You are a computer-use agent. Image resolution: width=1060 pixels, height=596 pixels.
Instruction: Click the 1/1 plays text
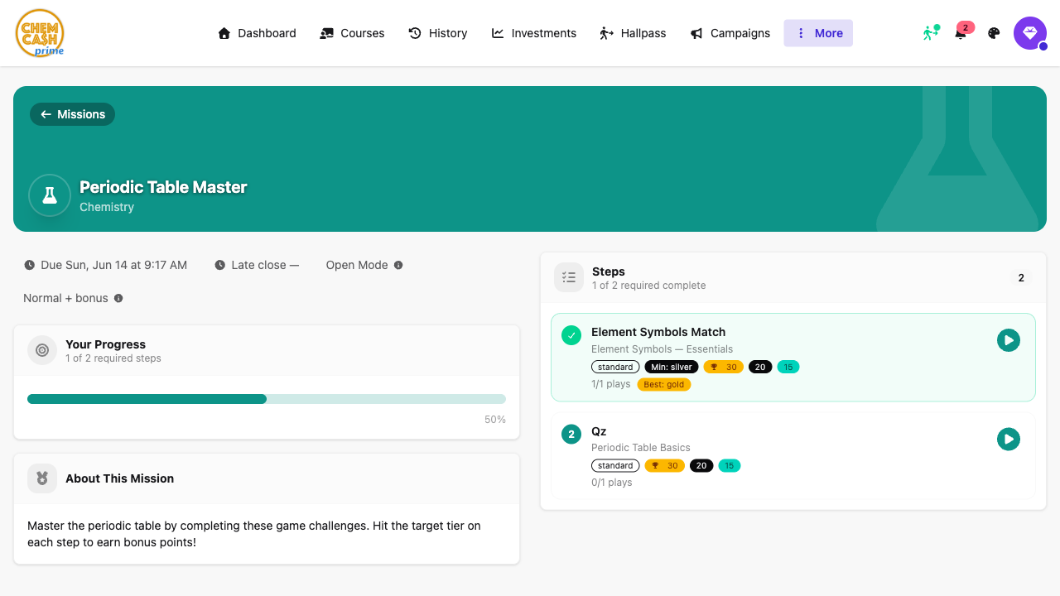611,384
